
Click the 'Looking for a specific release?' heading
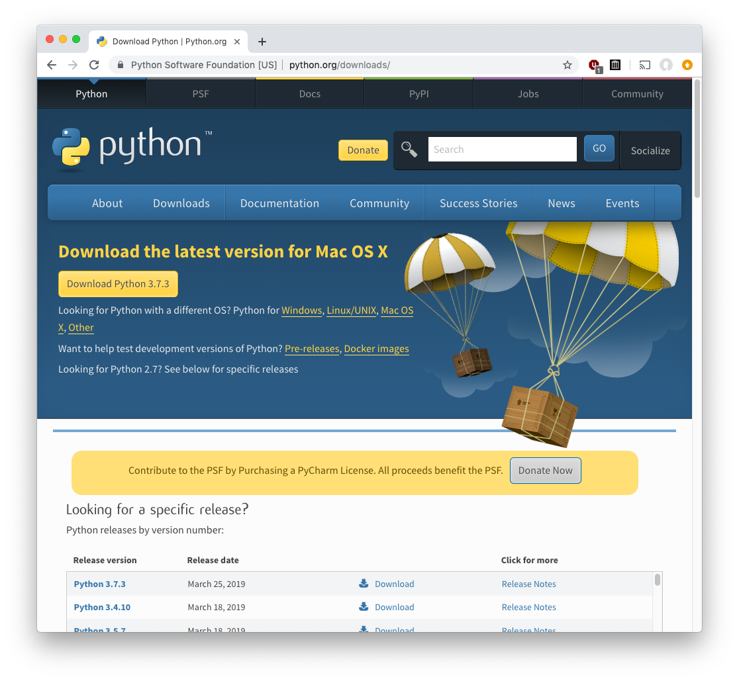point(158,509)
